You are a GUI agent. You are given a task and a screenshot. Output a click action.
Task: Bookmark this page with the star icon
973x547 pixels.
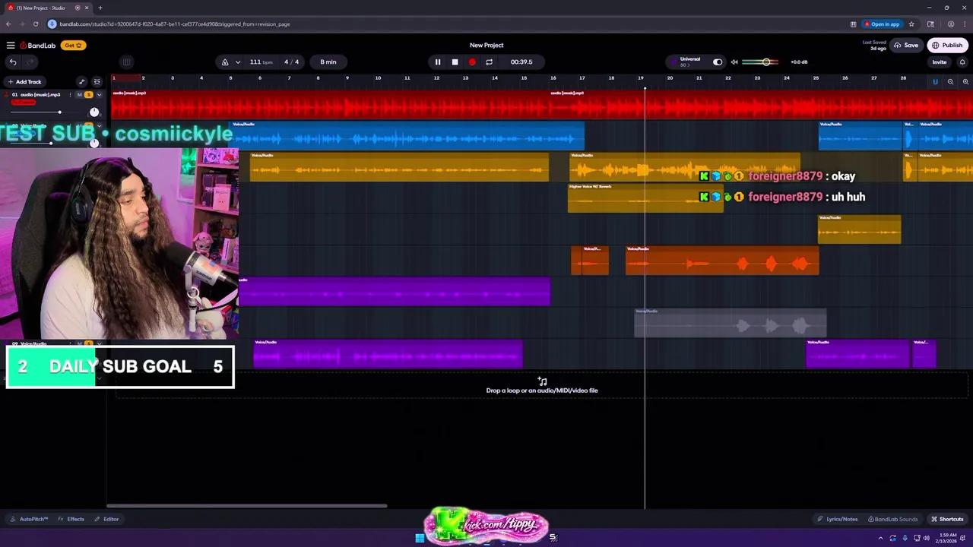coord(911,24)
